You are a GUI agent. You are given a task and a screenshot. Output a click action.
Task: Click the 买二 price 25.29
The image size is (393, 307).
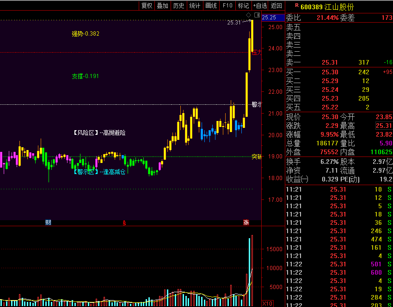pos(330,81)
